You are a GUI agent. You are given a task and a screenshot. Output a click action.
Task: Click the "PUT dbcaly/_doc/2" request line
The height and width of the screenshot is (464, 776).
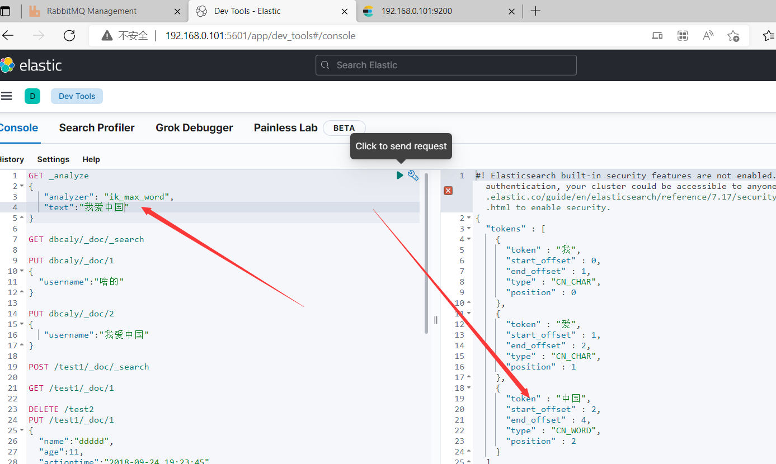[71, 314]
